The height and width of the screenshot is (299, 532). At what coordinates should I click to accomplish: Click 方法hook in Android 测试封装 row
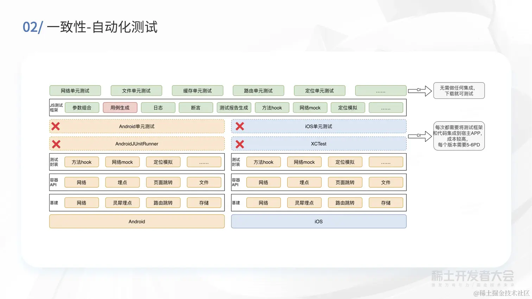[82, 162]
